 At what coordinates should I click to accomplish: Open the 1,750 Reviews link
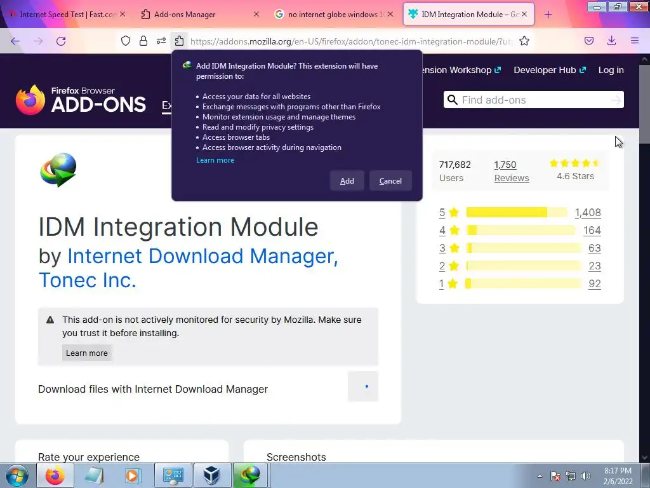pos(512,172)
